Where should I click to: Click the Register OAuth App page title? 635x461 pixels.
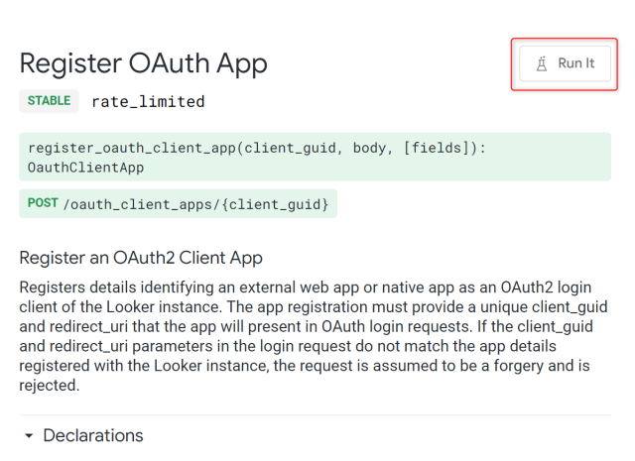point(143,62)
